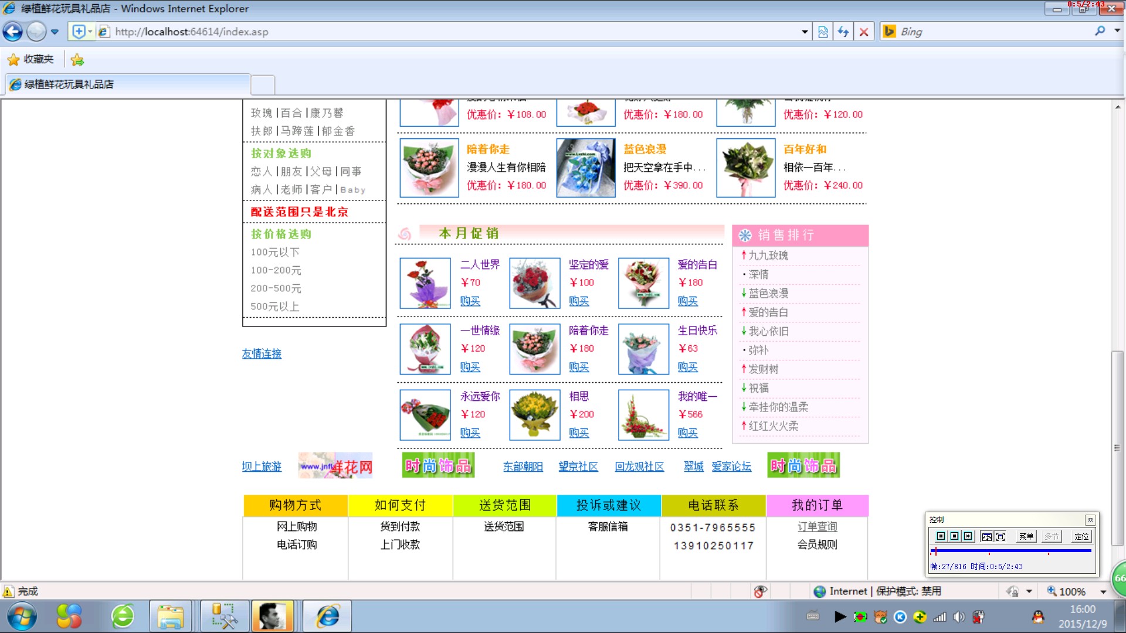
Task: Click 购买 under 二人世界 ¥70
Action: 470,301
